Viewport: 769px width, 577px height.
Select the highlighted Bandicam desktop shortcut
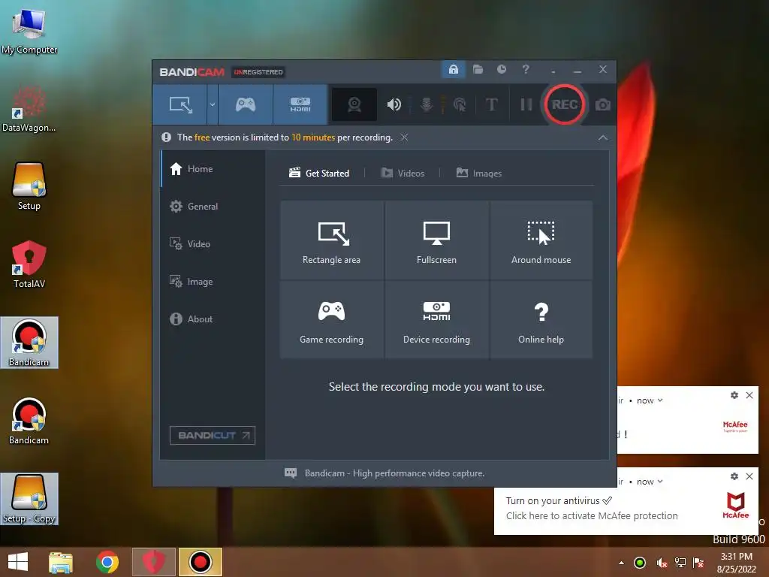[29, 343]
